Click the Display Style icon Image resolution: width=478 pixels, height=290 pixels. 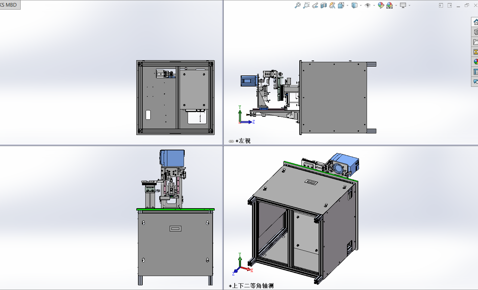tap(354, 5)
